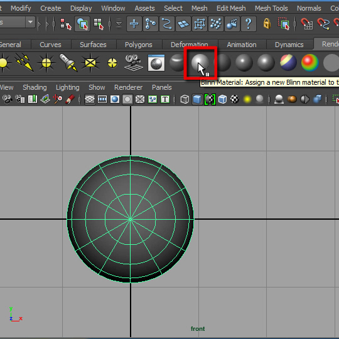Image resolution: width=339 pixels, height=339 pixels.
Task: Click the Select by component type icon
Action: [99, 24]
